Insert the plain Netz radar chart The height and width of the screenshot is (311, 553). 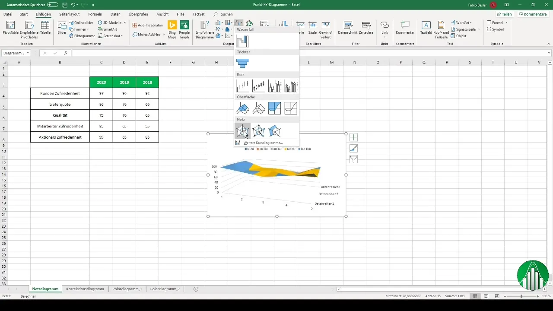[x=242, y=130]
